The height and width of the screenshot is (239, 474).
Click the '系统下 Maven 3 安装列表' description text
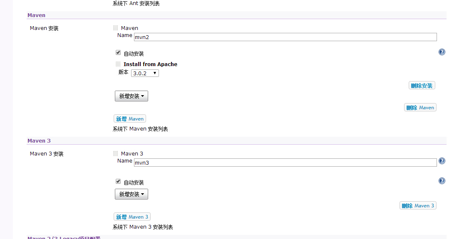click(143, 227)
